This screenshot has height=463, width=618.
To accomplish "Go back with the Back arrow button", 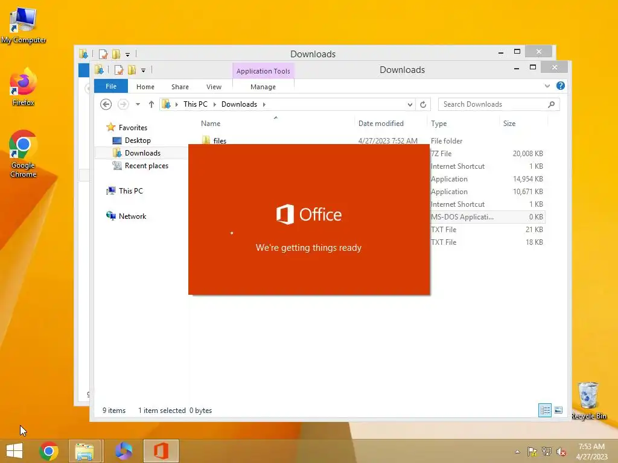I will click(x=106, y=104).
